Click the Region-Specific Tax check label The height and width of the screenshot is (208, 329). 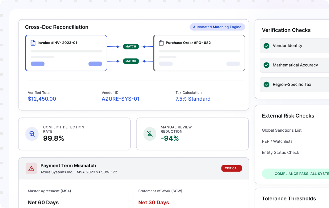tap(292, 85)
